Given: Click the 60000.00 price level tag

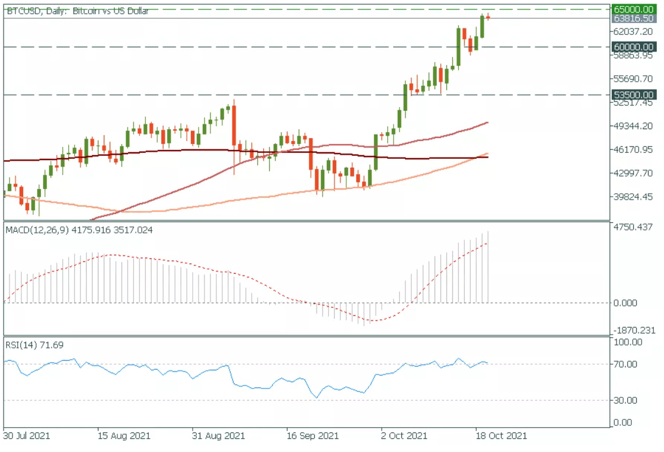Looking at the screenshot, I should pyautogui.click(x=636, y=47).
